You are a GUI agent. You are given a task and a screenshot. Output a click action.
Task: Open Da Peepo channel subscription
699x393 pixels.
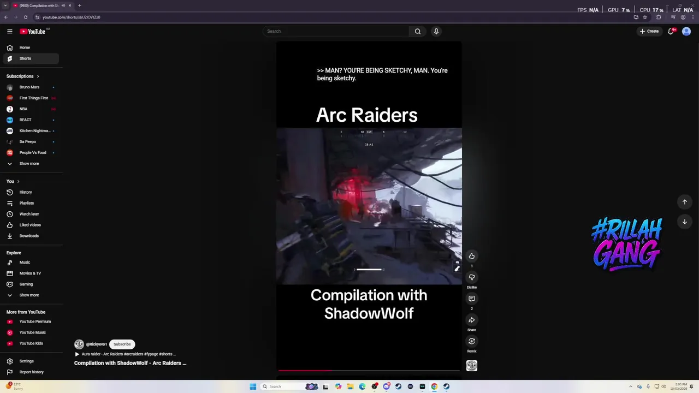[x=32, y=142]
